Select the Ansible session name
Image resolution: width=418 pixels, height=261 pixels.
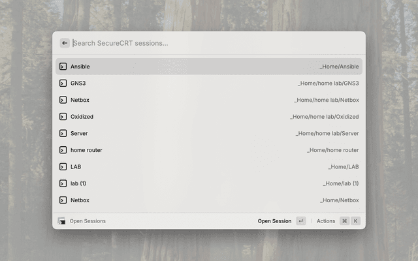(80, 67)
